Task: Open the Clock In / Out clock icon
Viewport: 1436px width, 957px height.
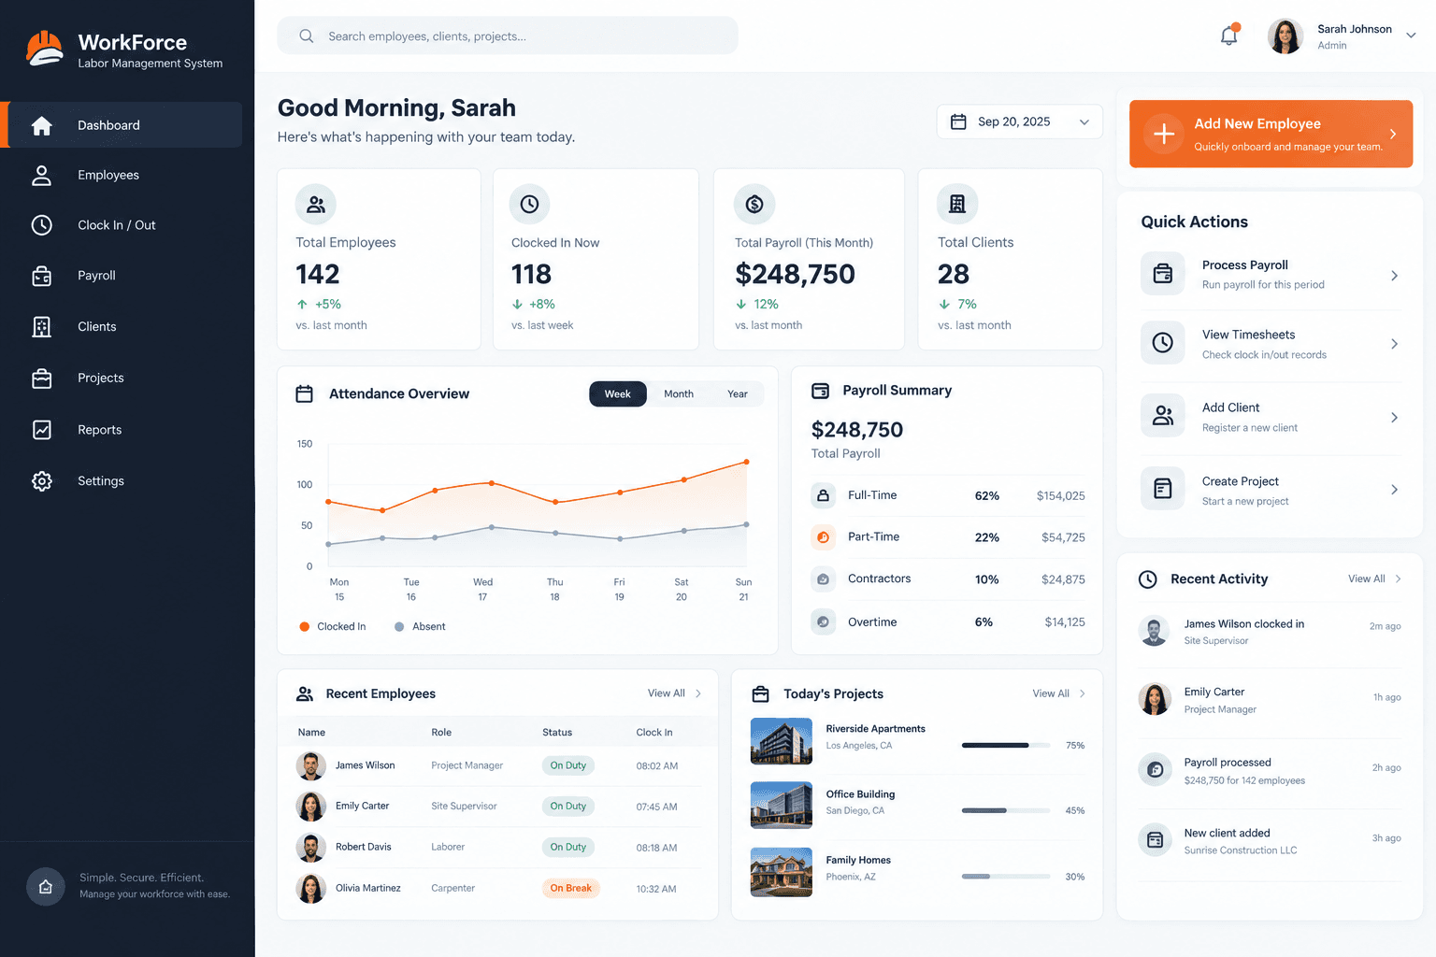Action: pos(42,225)
